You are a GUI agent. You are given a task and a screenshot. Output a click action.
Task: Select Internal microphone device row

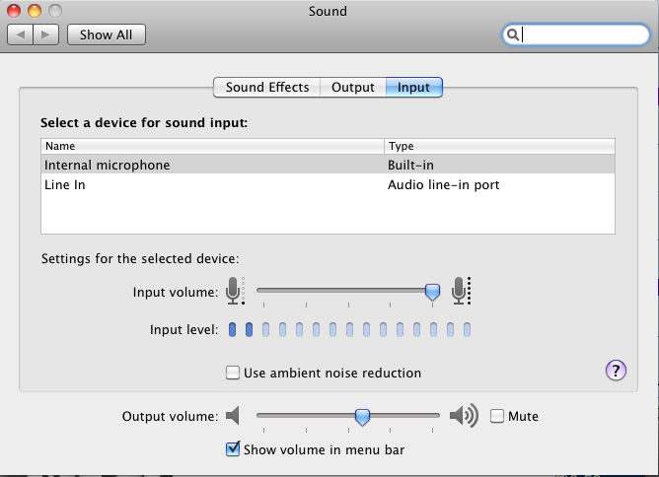[x=328, y=165]
